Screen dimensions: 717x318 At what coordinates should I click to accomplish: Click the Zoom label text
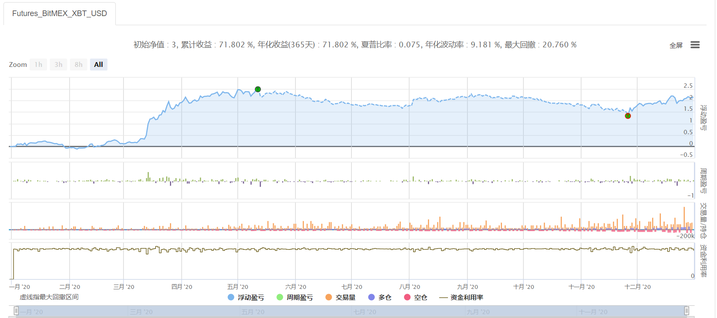coord(18,65)
